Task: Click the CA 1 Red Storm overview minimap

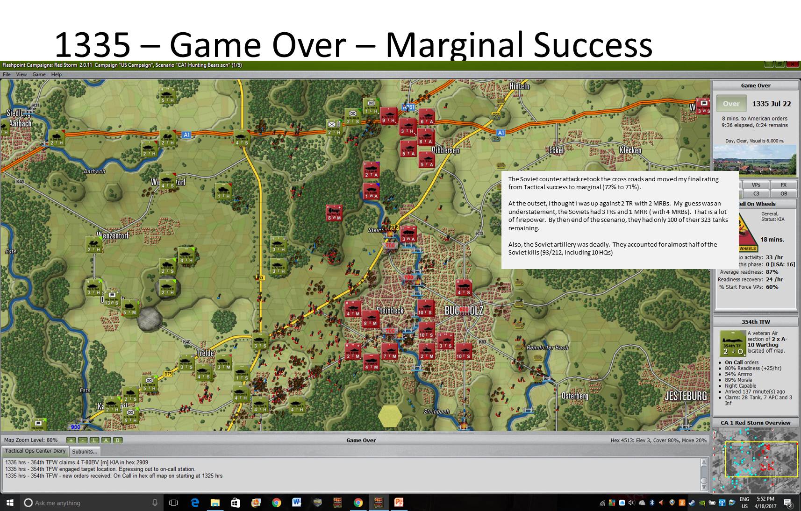Action: [755, 460]
